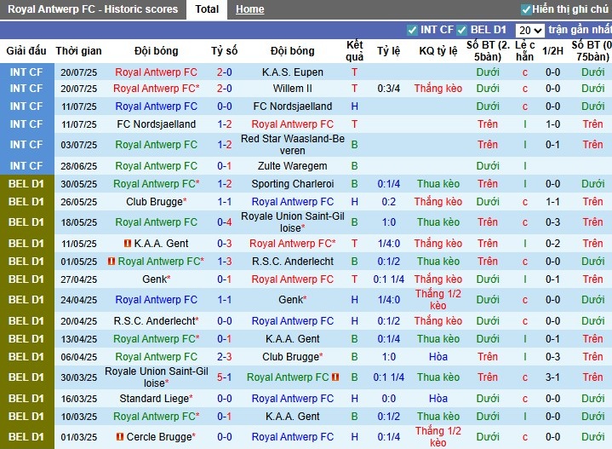This screenshot has height=449, width=612.
Task: Open Genk team link in 27/04/25 row
Action: 157,279
